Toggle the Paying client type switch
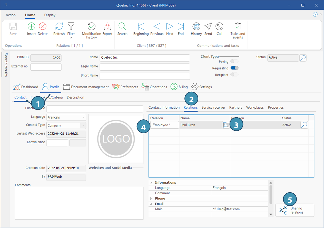Image resolution: width=324 pixels, height=228 pixels. pos(234,61)
